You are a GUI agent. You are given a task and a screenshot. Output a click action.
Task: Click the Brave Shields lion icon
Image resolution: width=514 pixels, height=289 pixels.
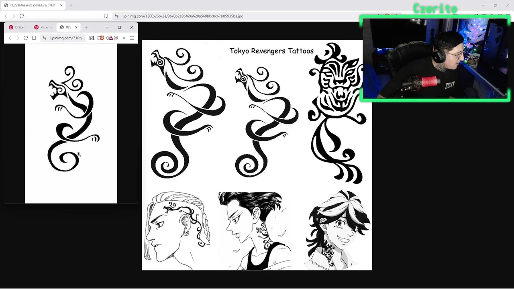click(x=102, y=38)
